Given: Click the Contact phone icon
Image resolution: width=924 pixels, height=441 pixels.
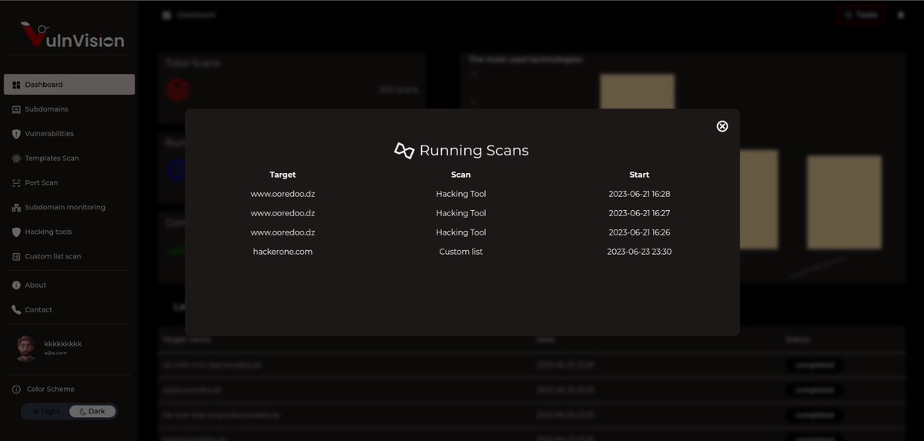Looking at the screenshot, I should click(x=16, y=310).
